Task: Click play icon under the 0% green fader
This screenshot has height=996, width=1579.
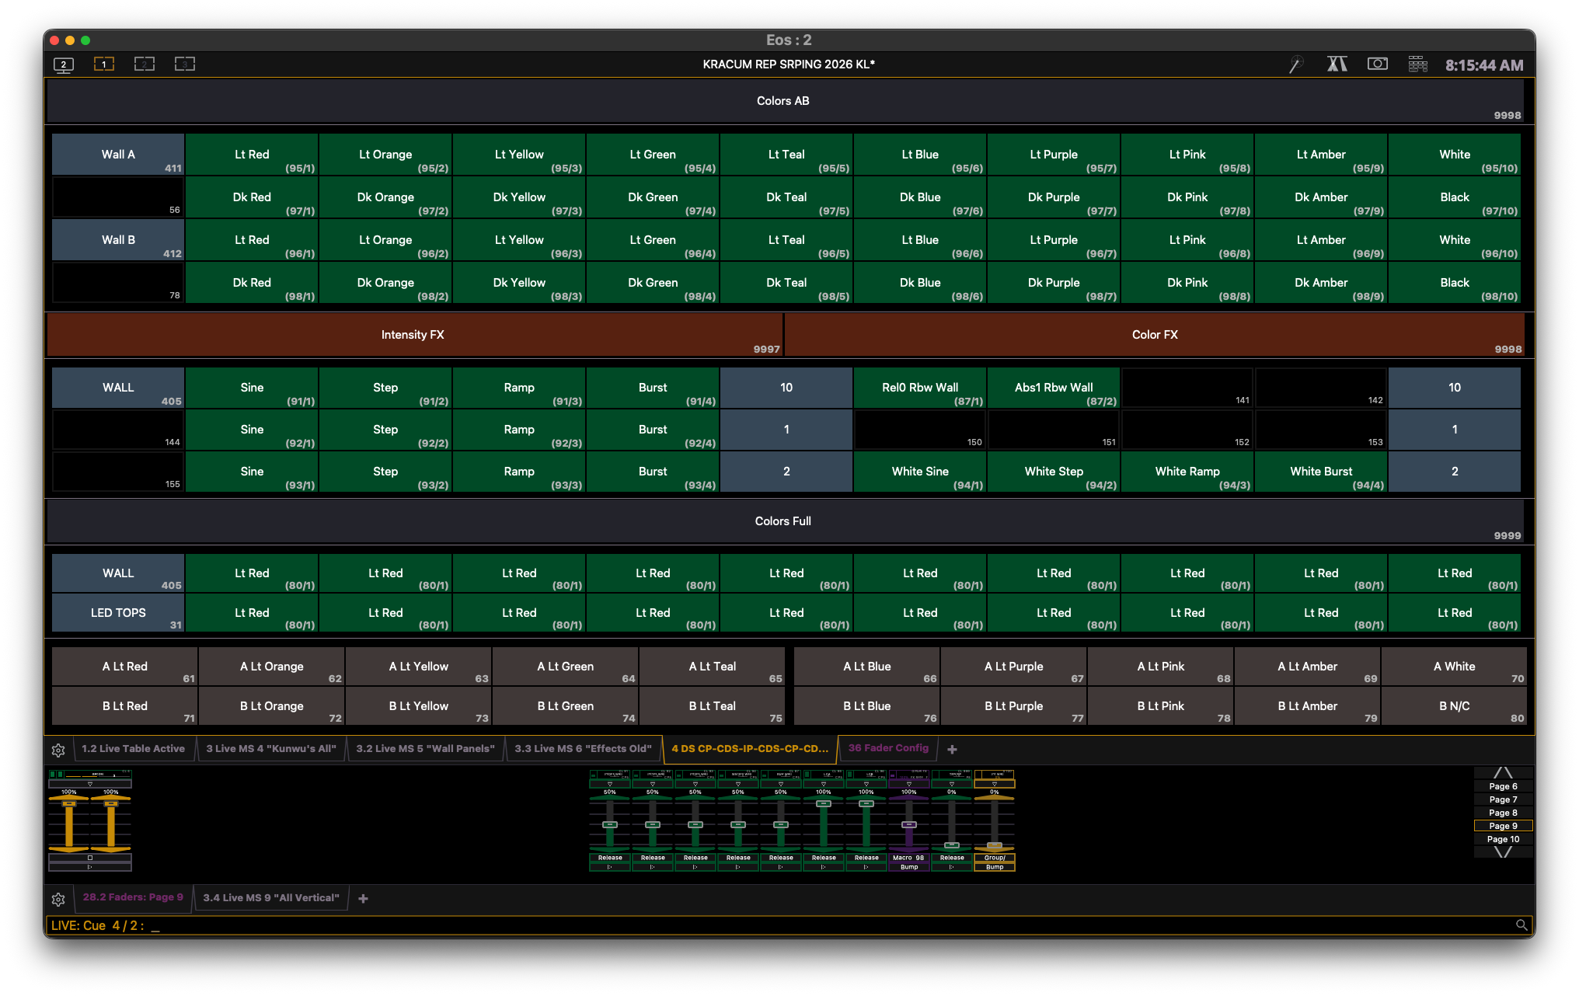Action: 951,867
